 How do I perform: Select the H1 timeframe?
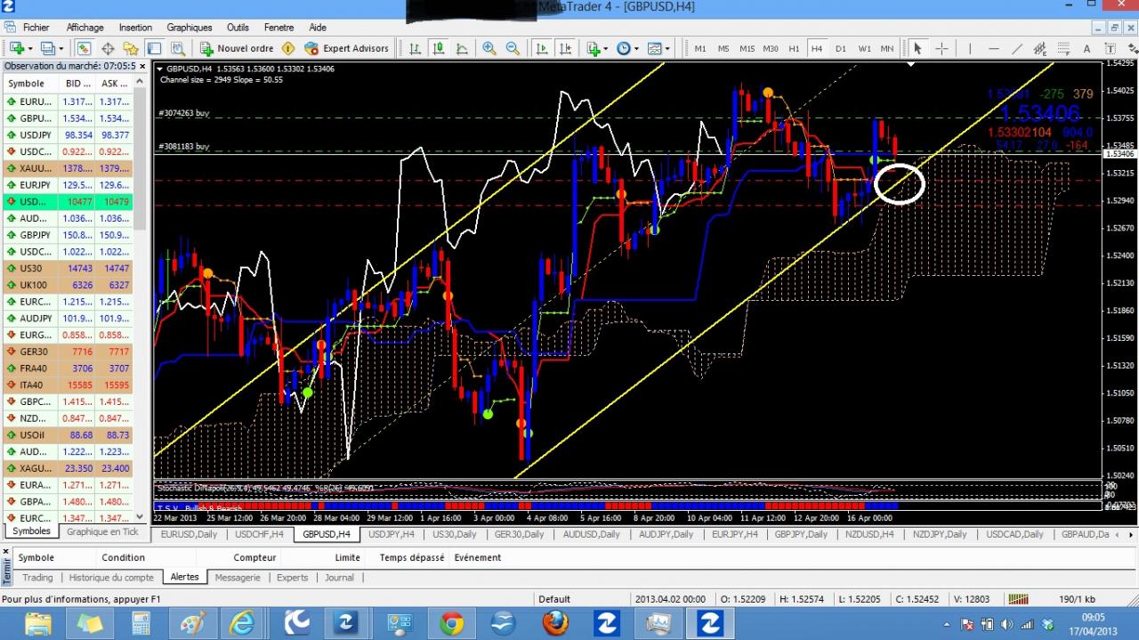[794, 48]
